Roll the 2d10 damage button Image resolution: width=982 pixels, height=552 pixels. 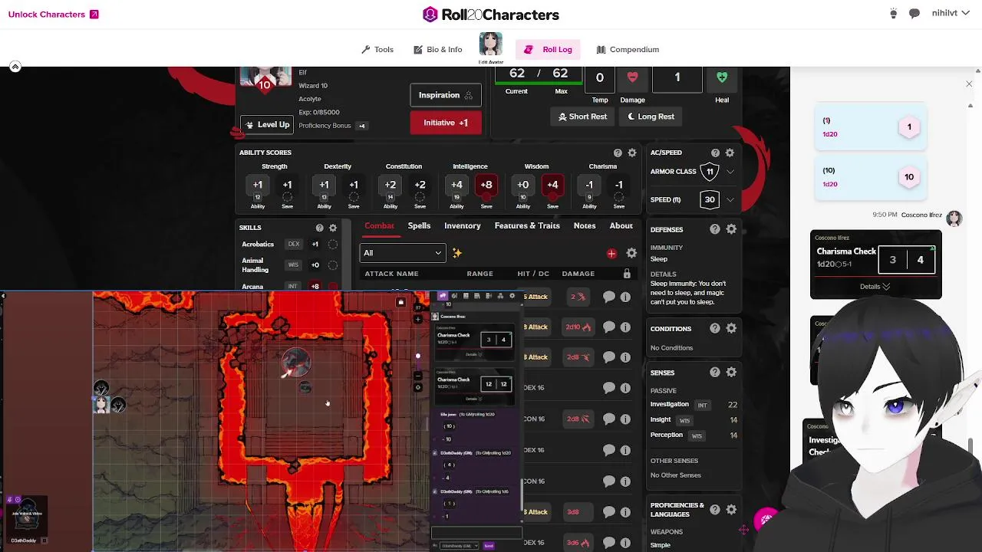(x=578, y=327)
